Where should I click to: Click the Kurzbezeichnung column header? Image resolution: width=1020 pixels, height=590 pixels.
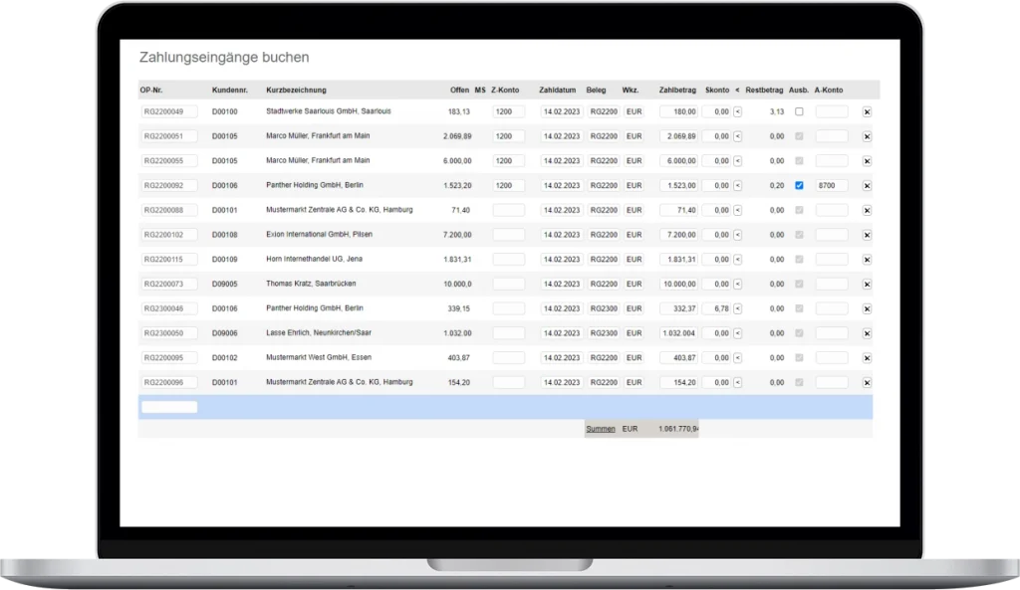coord(296,91)
